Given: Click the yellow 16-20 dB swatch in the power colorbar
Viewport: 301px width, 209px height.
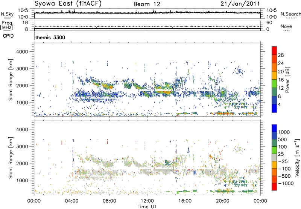Looking at the screenshot, I should pos(274,75).
